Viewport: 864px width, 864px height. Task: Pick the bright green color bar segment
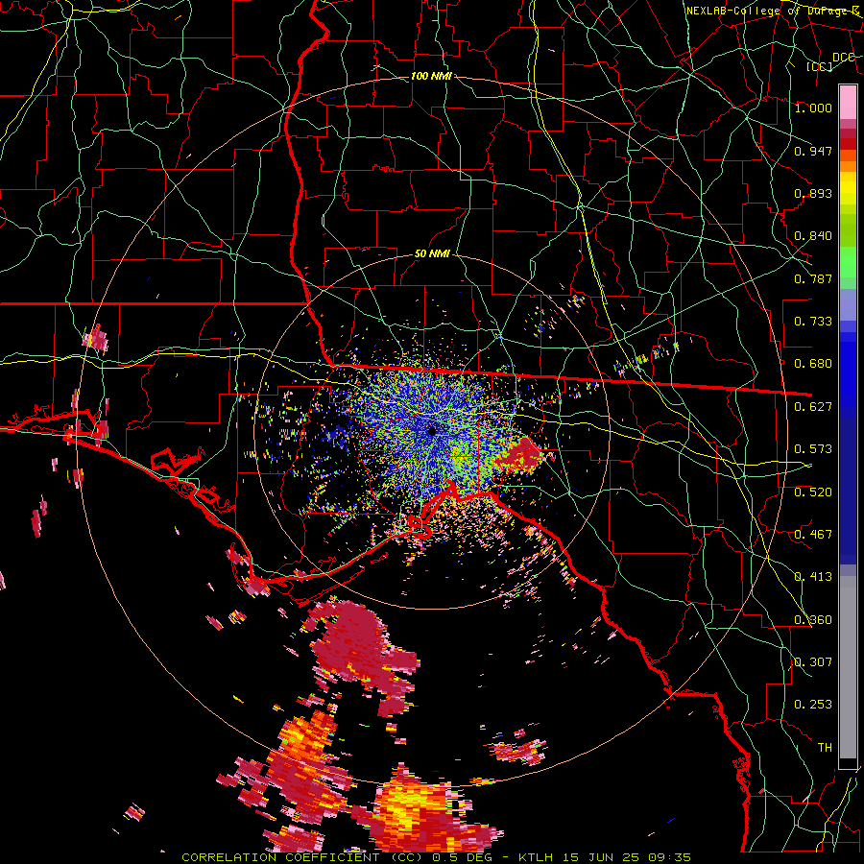point(848,262)
